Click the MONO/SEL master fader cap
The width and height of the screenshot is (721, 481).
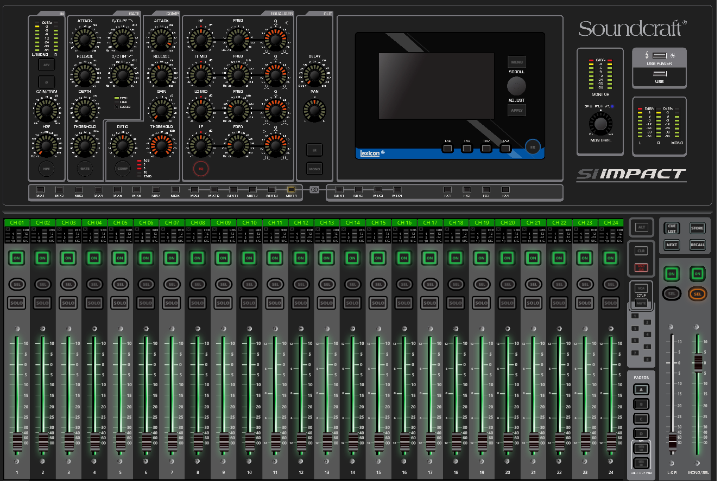(x=698, y=363)
